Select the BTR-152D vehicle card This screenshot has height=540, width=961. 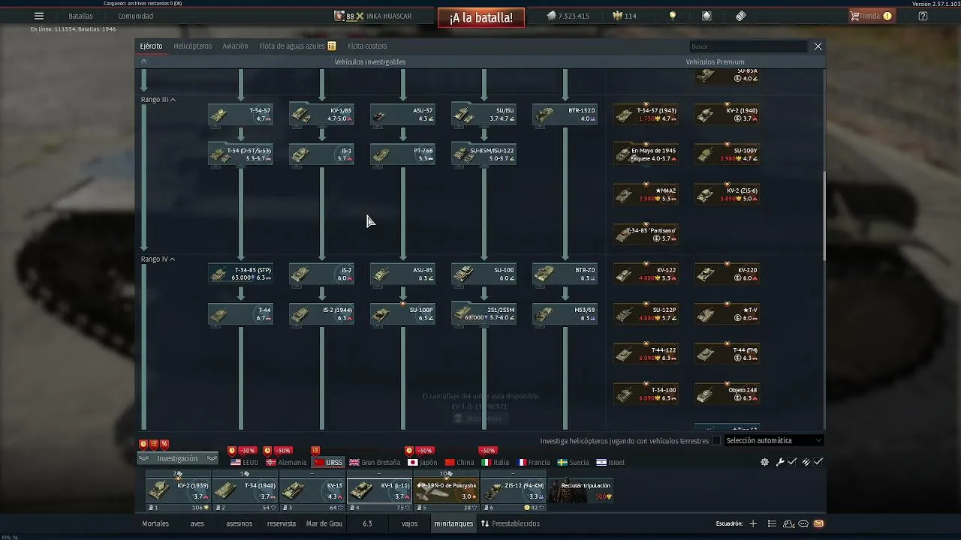click(x=565, y=114)
